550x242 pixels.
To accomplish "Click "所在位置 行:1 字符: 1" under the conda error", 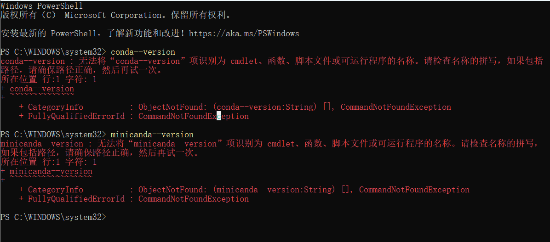I will (48, 79).
